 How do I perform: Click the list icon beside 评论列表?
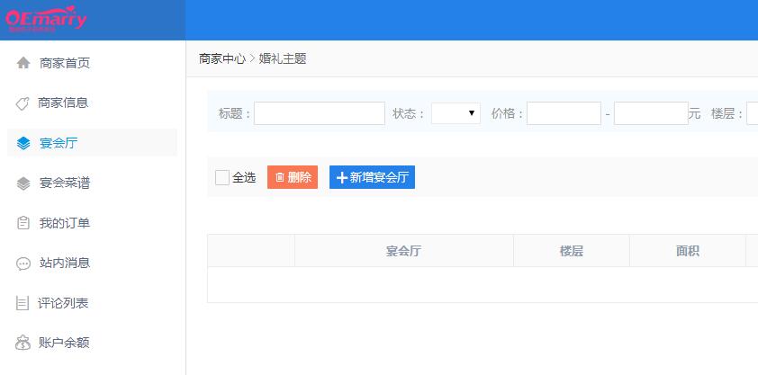tap(23, 304)
